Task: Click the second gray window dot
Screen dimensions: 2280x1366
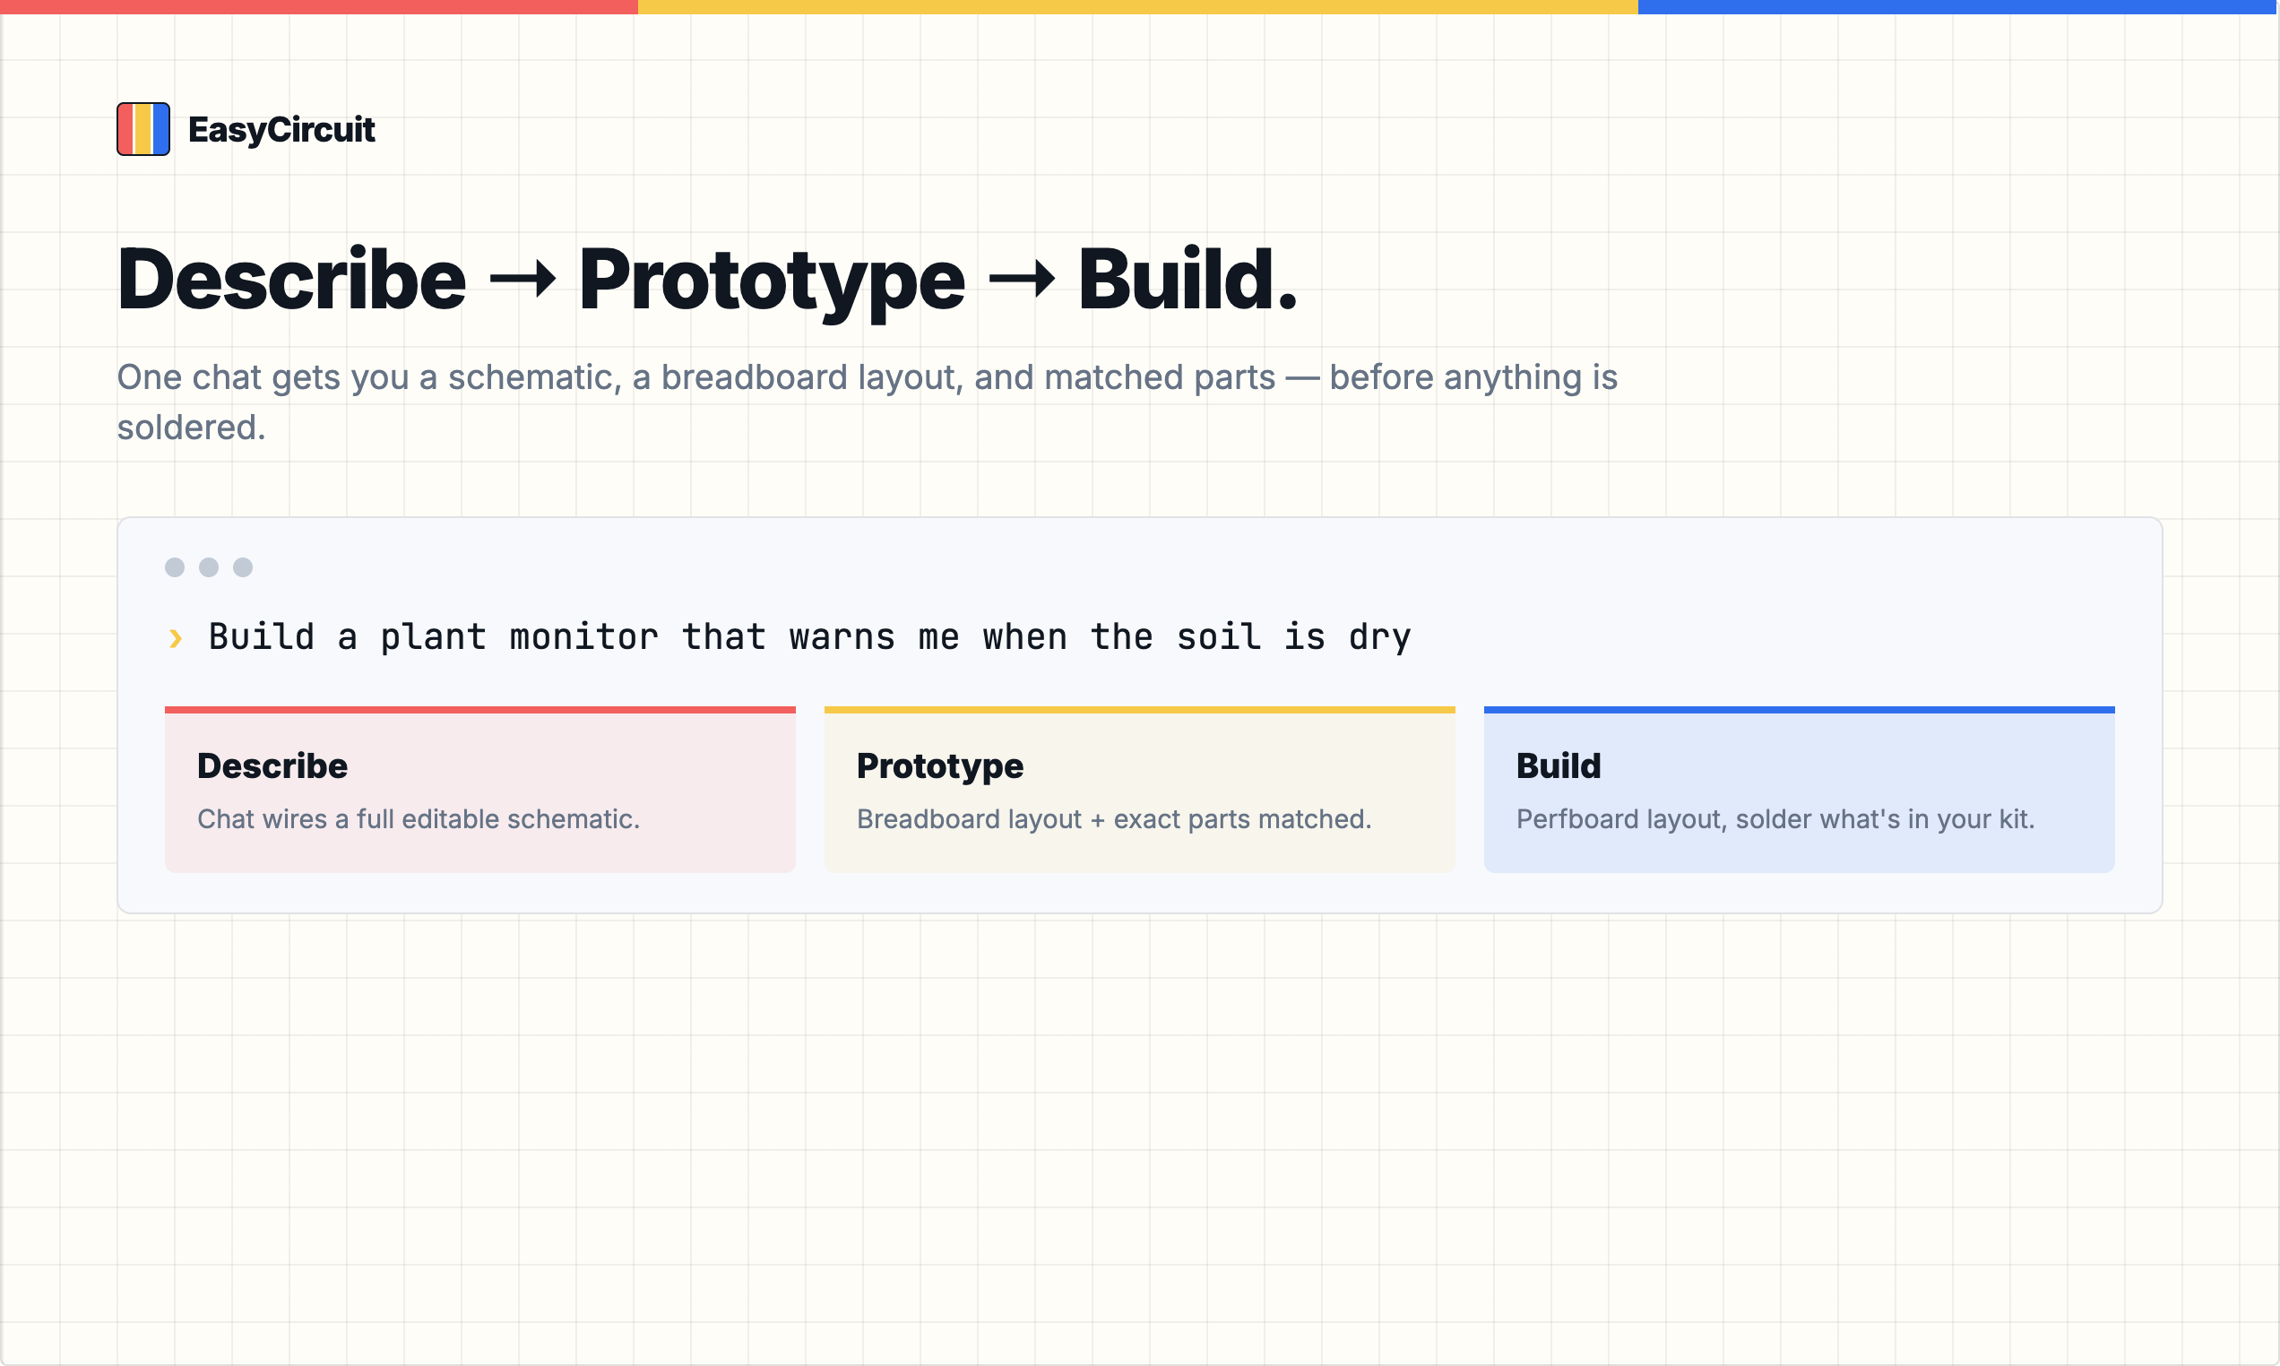Action: 209,567
